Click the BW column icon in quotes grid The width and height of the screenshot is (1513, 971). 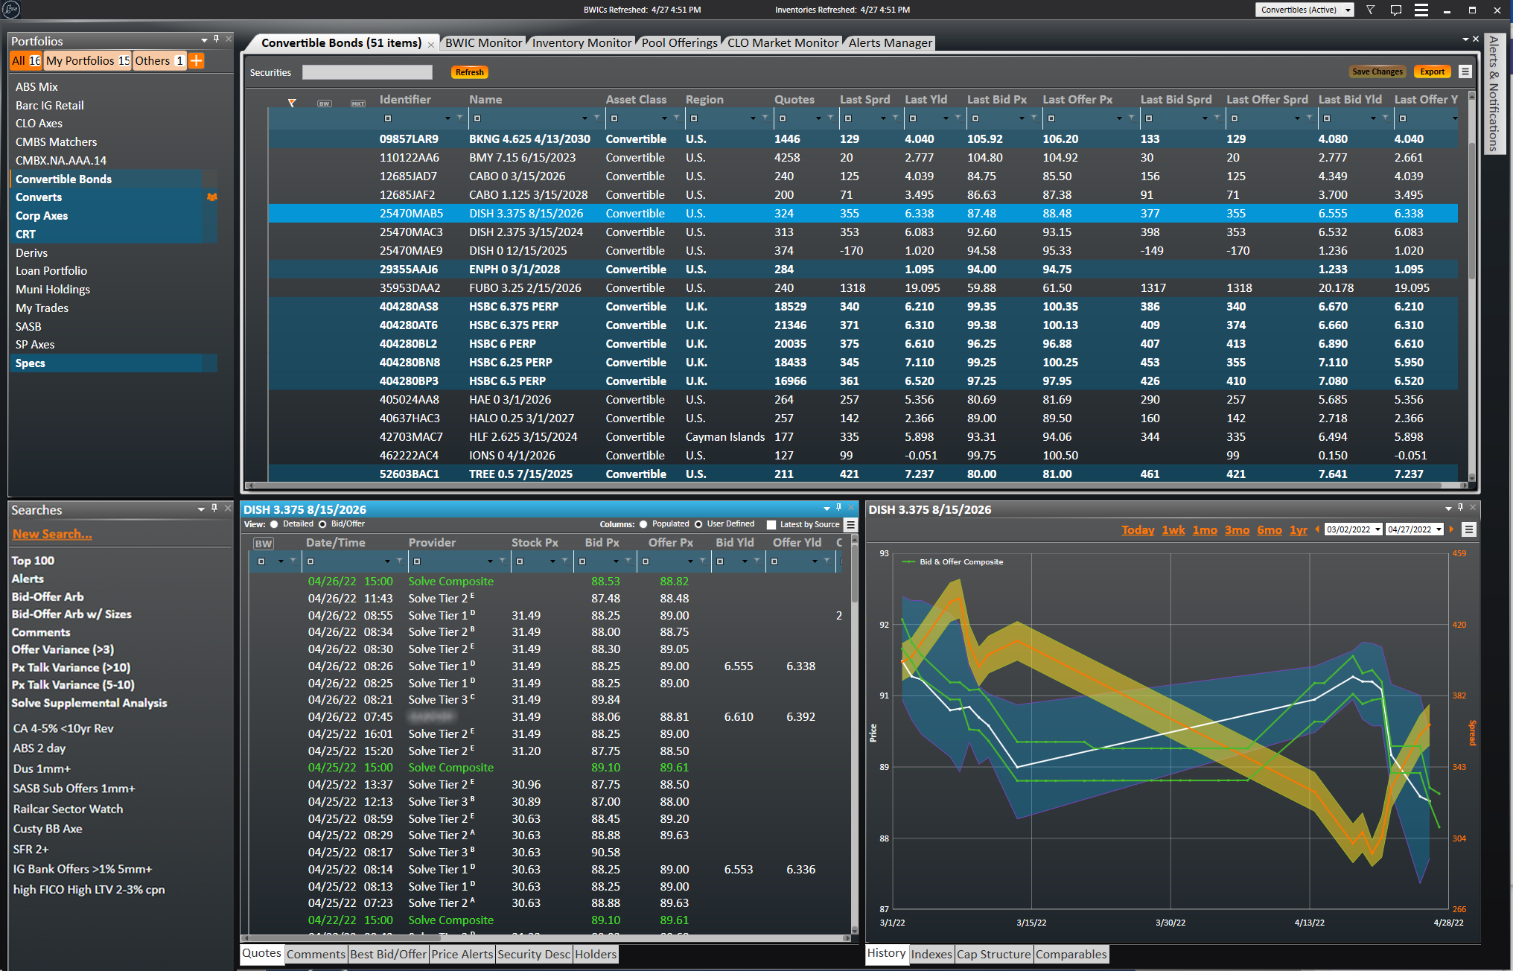tap(264, 544)
